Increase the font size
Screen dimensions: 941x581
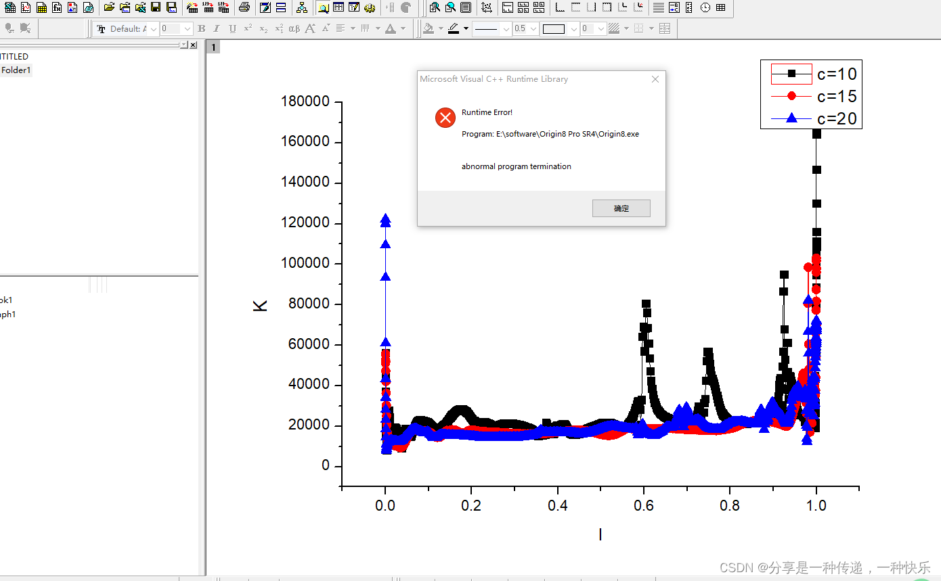pos(310,28)
